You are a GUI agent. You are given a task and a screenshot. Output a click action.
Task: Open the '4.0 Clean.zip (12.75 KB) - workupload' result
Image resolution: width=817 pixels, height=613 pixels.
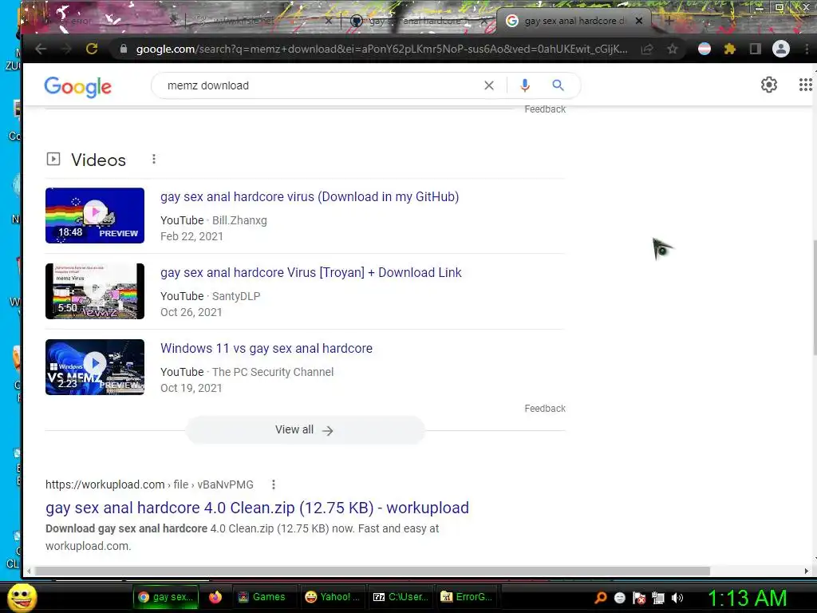[x=257, y=508]
